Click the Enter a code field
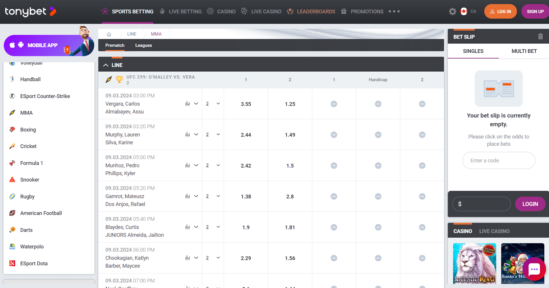This screenshot has width=549, height=288. click(499, 160)
